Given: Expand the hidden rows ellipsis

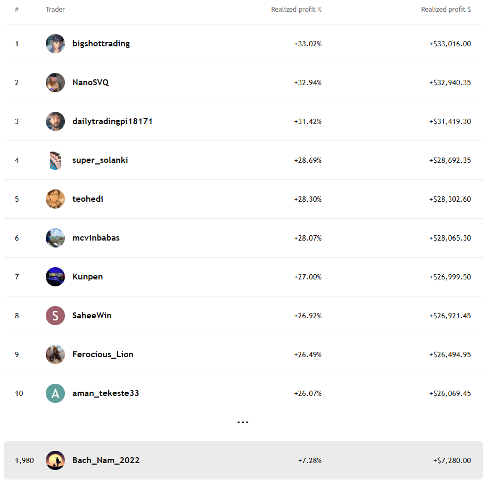Looking at the screenshot, I should [x=243, y=422].
